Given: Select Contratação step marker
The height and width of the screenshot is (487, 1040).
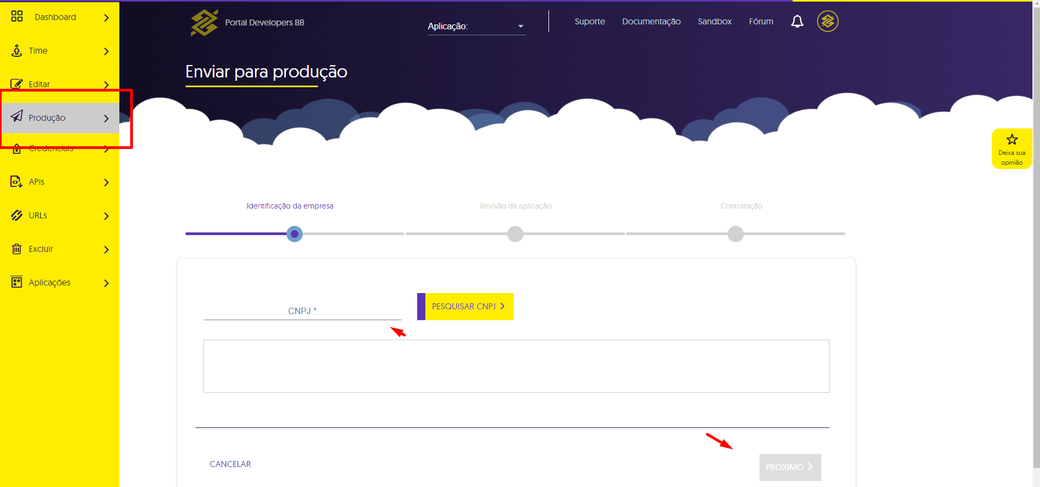Looking at the screenshot, I should [736, 234].
